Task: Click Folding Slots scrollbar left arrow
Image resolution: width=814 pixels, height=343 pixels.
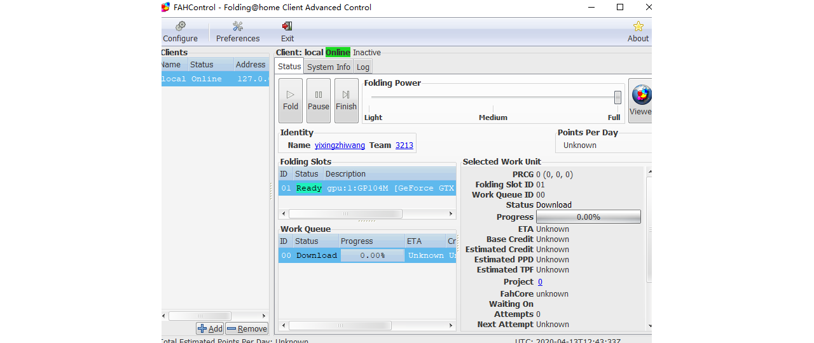Action: [x=284, y=214]
